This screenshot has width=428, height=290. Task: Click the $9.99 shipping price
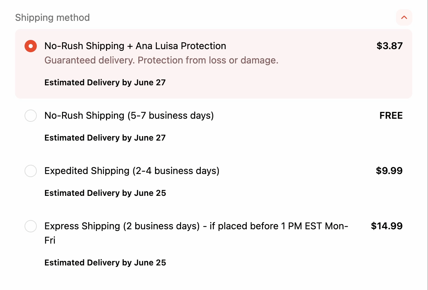[389, 171]
